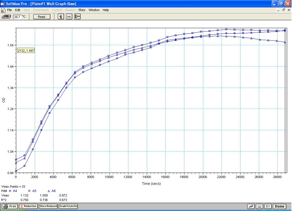Click the temperature field showing 29.7

(17, 17)
